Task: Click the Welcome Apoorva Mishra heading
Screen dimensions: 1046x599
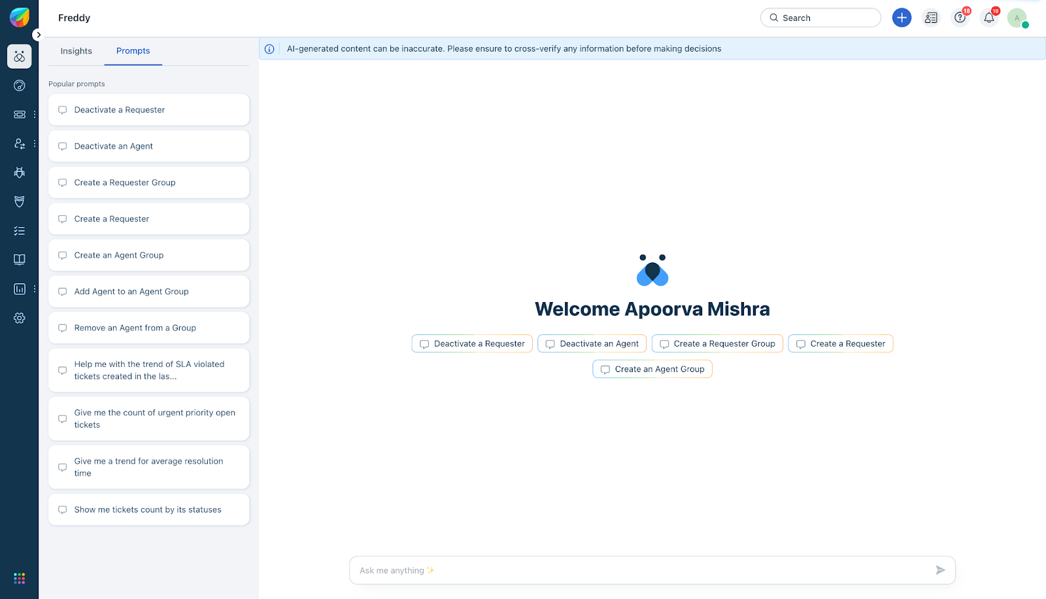Action: point(652,309)
